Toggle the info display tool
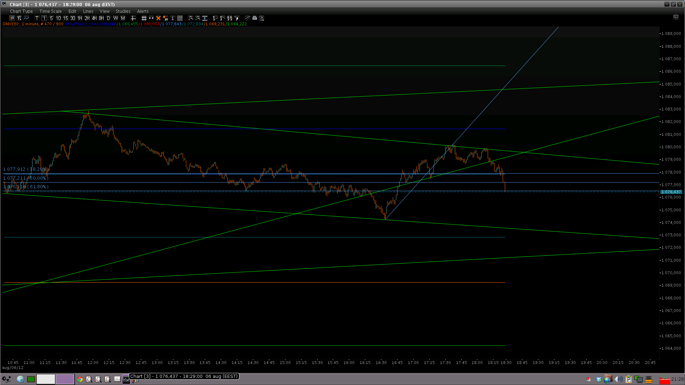Image resolution: width=685 pixels, height=385 pixels. click(x=173, y=18)
